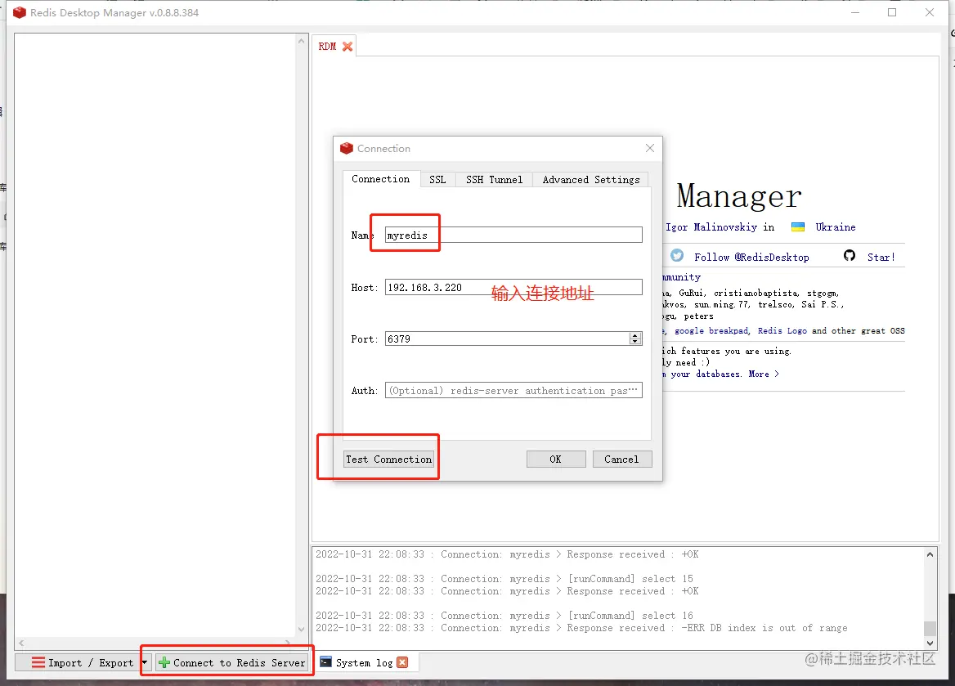955x686 pixels.
Task: Confirm the dialog with OK
Action: pos(555,460)
